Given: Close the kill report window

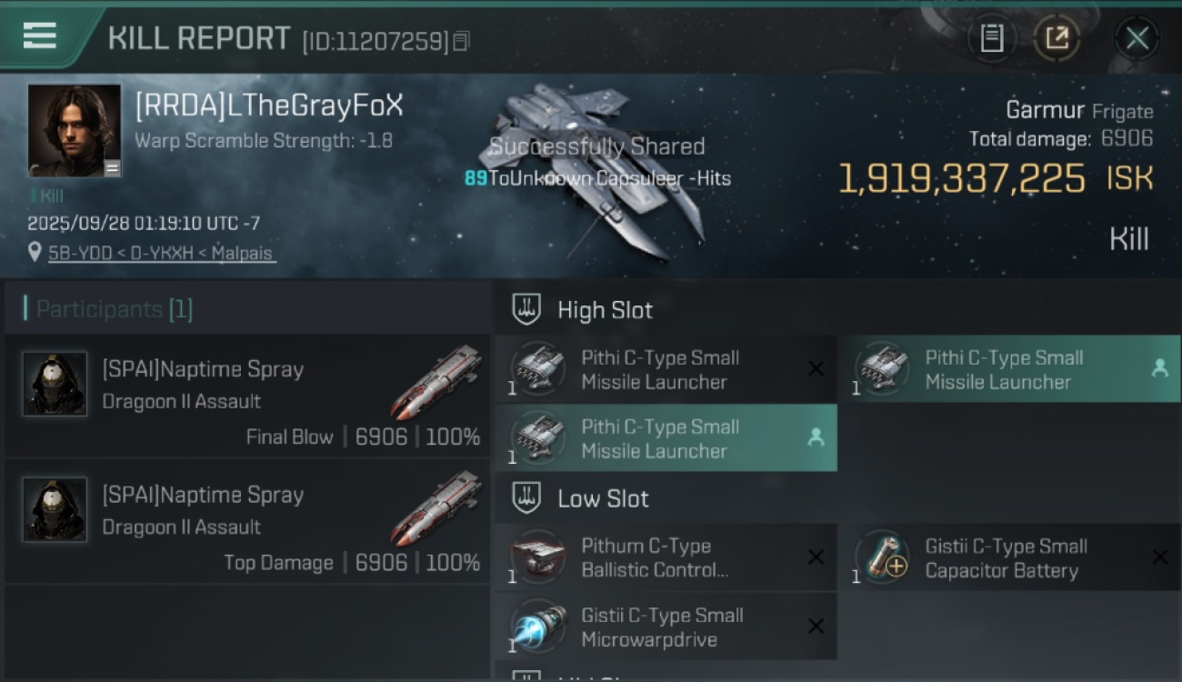Looking at the screenshot, I should [x=1137, y=38].
